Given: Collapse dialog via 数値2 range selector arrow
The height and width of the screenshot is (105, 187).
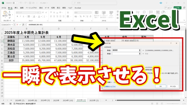Looking at the screenshot, I should point(140,54).
